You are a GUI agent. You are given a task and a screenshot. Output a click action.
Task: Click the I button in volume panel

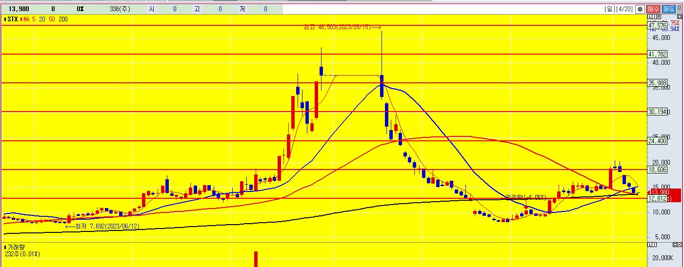click(x=654, y=244)
